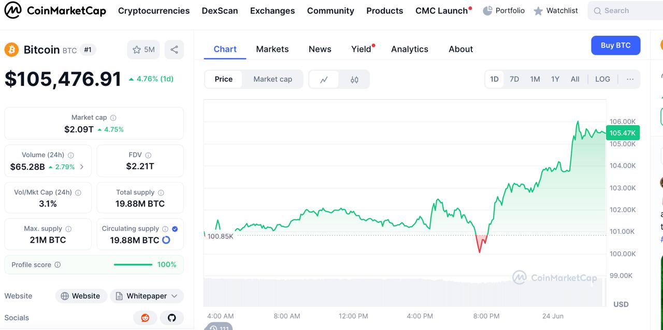
Task: Click the #1 rank badge
Action: [88, 50]
